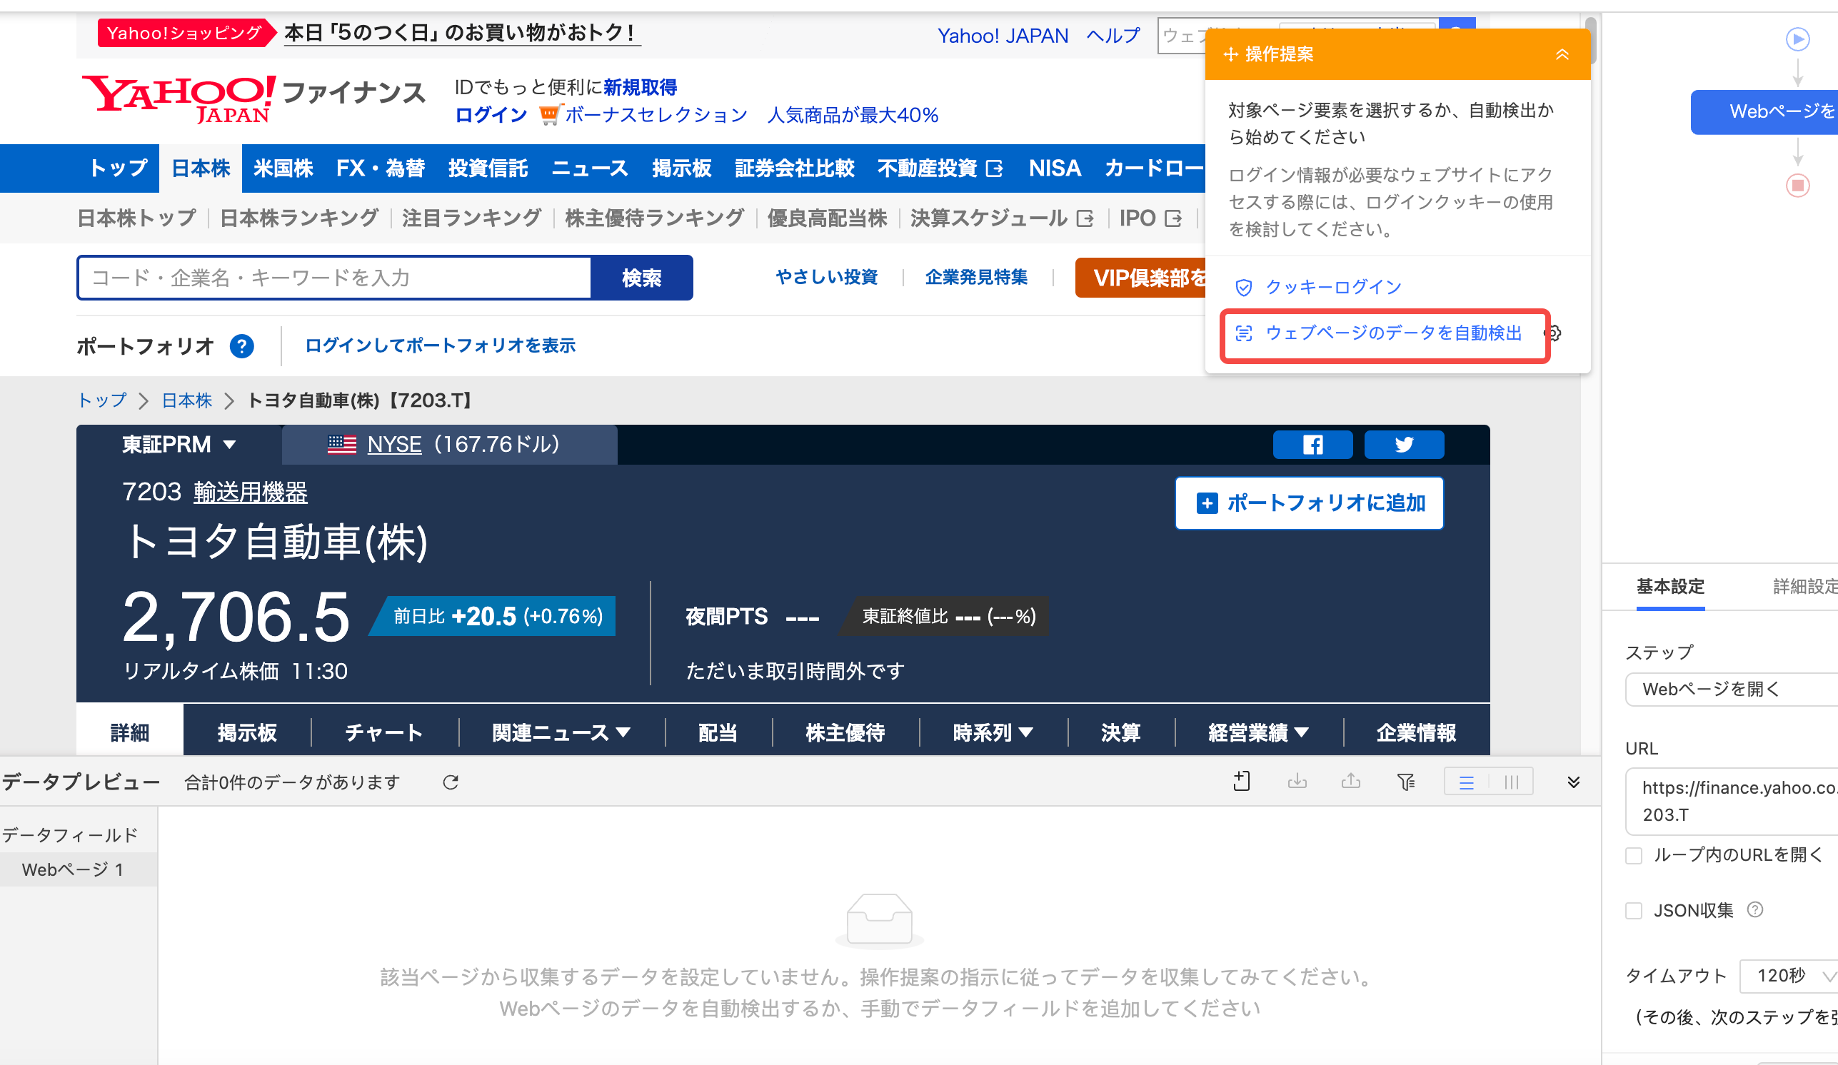Focus the コード・企業名・キーワード search field

click(x=335, y=278)
